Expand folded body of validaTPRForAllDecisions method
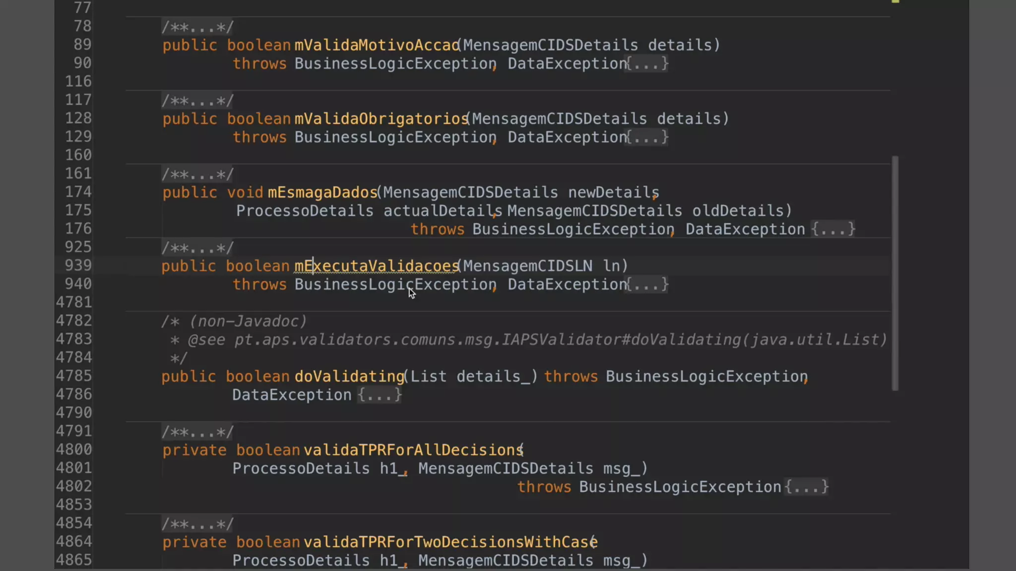Viewport: 1016px width, 571px height. click(806, 487)
